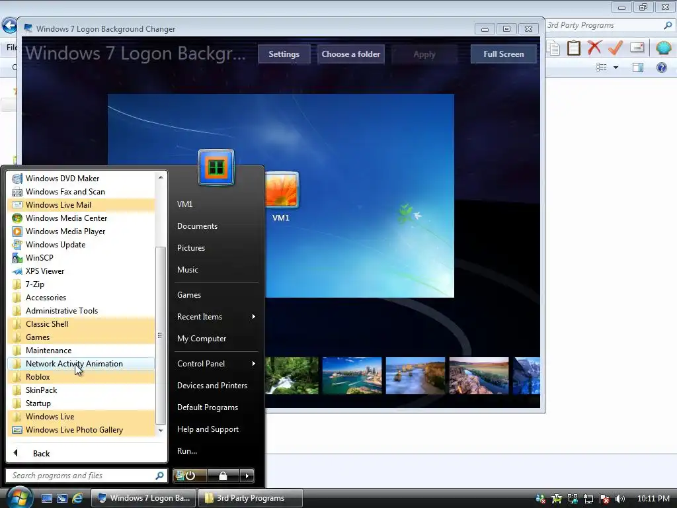This screenshot has width=677, height=508.
Task: Expand the Maintenance folder
Action: coord(81,351)
